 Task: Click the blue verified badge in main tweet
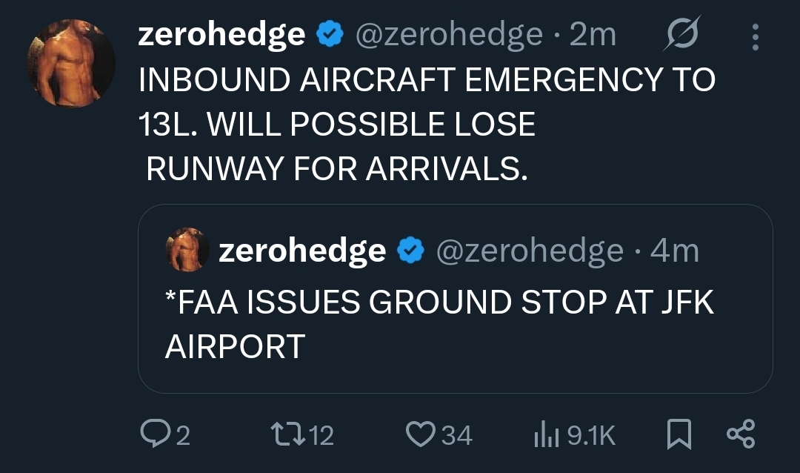(329, 35)
